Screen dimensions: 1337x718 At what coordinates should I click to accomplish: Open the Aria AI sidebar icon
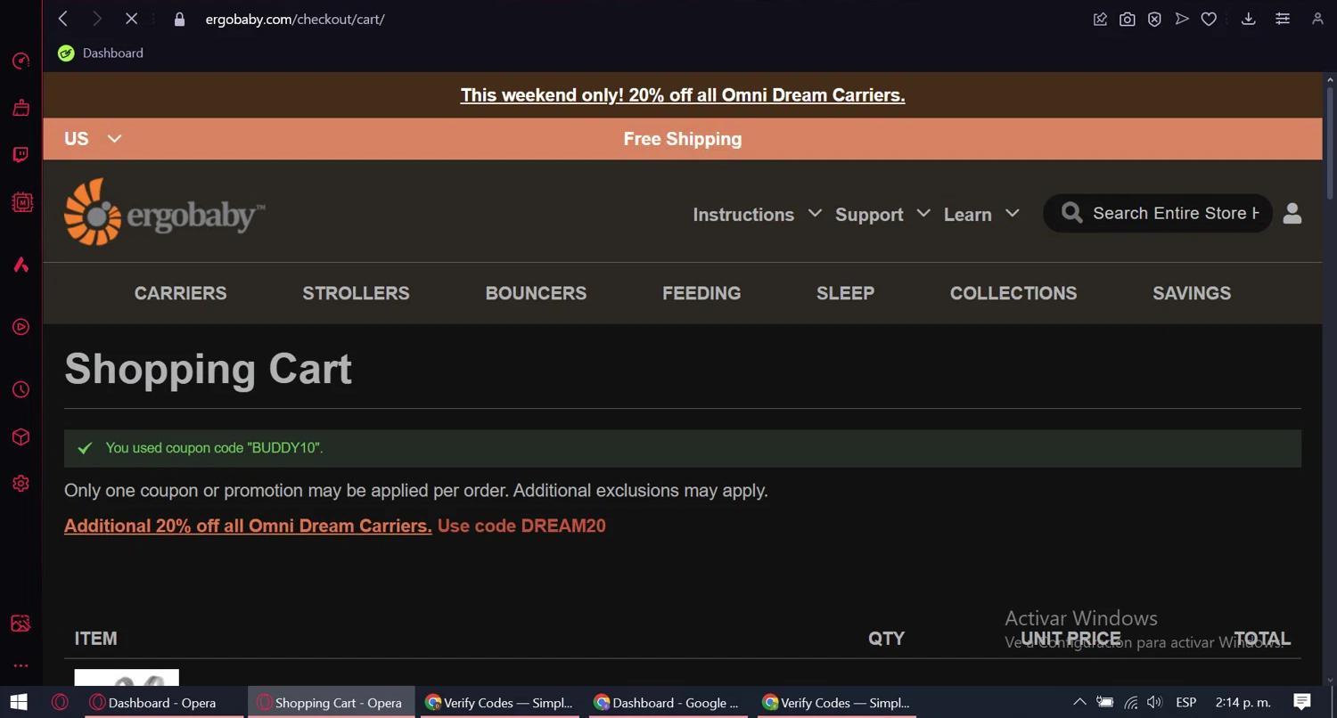(21, 265)
